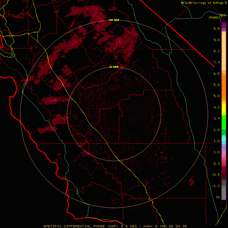This screenshot has height=228, width=228.
Task: Select the 3.4 scale value
Action: coord(217,119)
